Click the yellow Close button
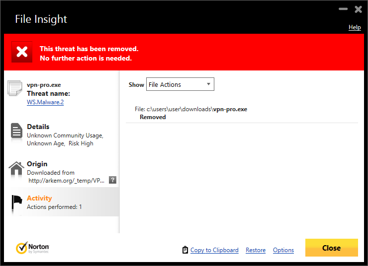Screen dimensions: 368x266 click(331, 248)
